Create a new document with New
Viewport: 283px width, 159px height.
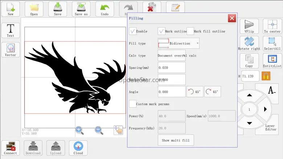11,9
